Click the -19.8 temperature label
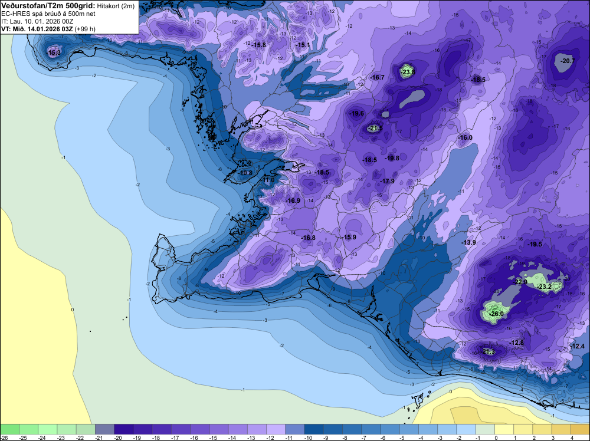The height and width of the screenshot is (441, 590). pos(392,158)
